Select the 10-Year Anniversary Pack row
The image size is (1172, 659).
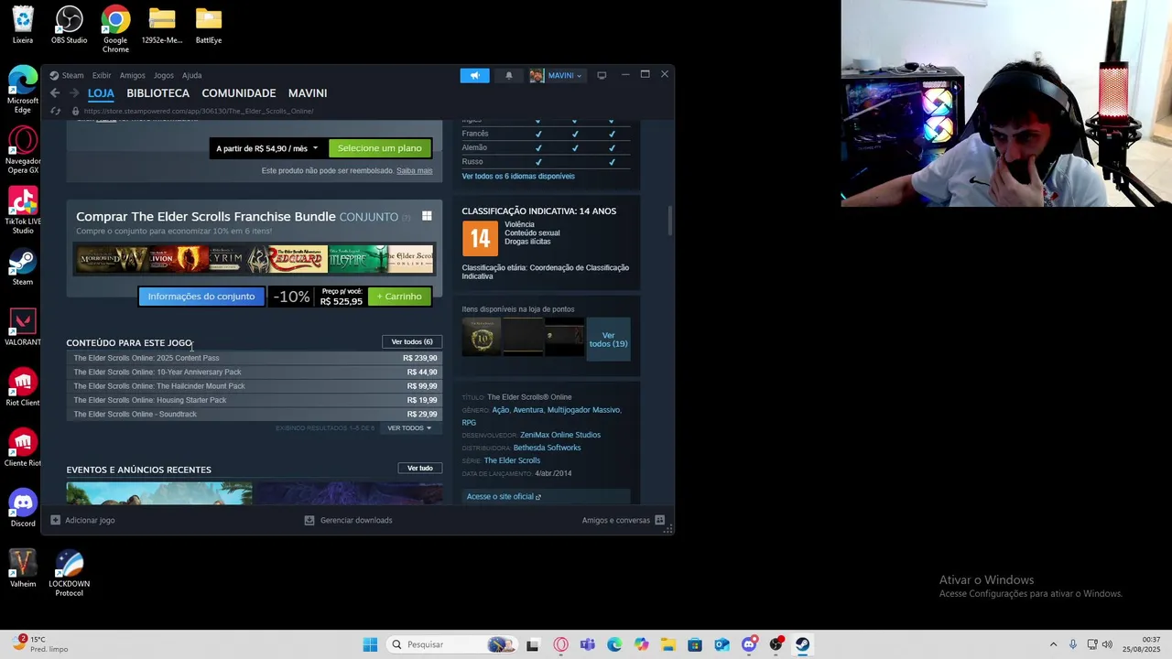coord(255,373)
